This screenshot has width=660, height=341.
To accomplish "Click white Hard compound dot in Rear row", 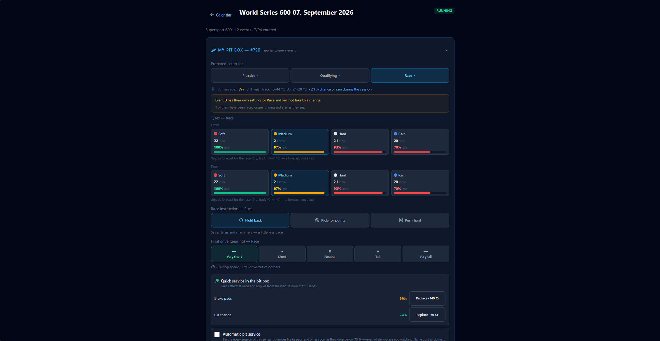I will coord(335,175).
